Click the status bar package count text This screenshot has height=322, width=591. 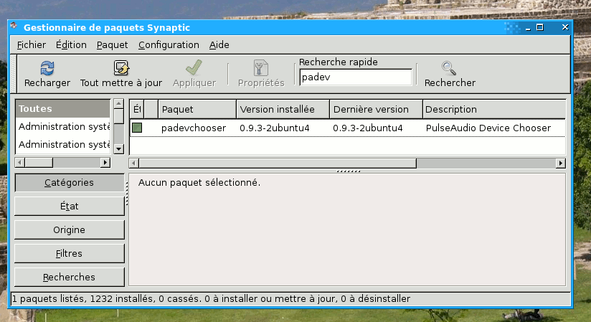211,299
